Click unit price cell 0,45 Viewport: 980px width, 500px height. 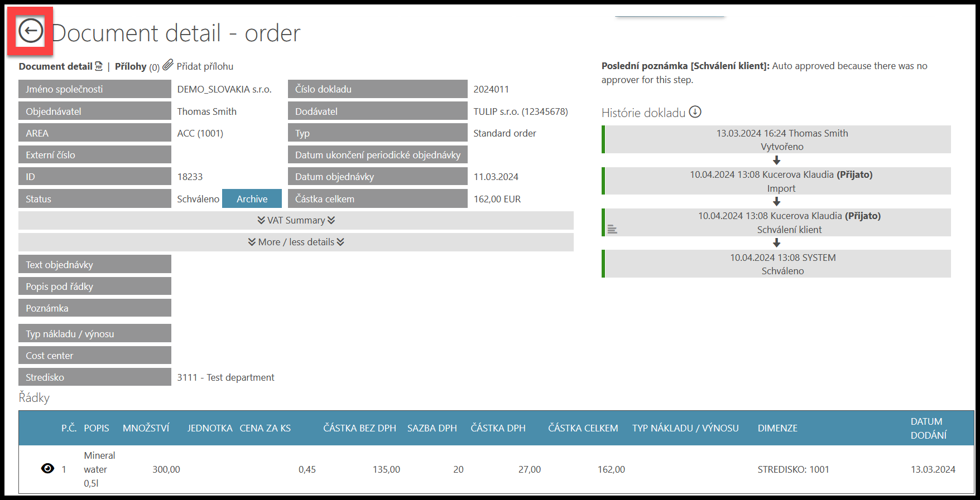point(307,469)
